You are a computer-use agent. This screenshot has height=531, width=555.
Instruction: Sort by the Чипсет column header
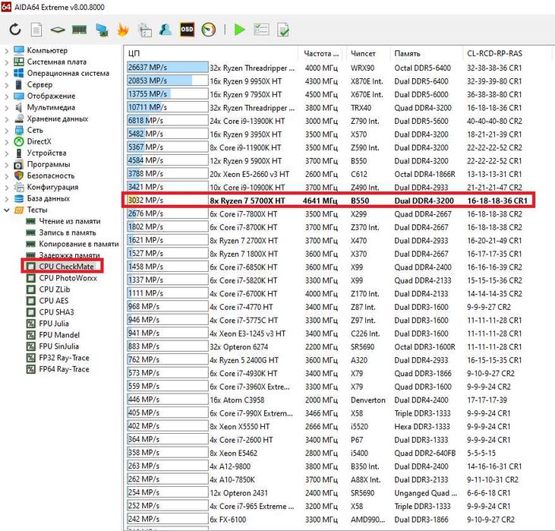[x=367, y=53]
